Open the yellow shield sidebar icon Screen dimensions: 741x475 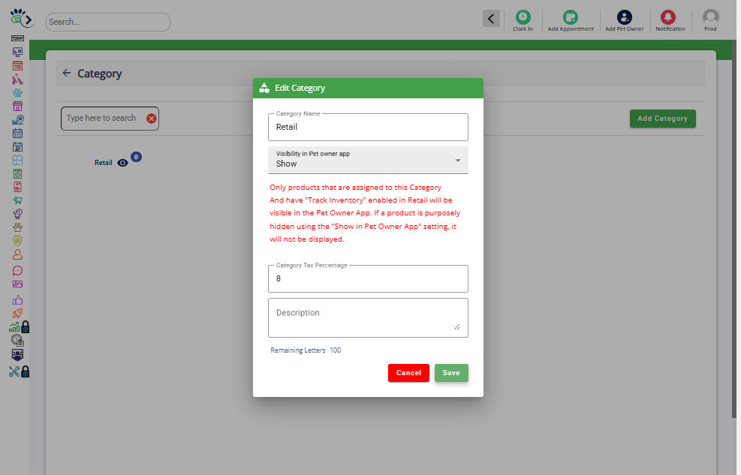coord(17,241)
